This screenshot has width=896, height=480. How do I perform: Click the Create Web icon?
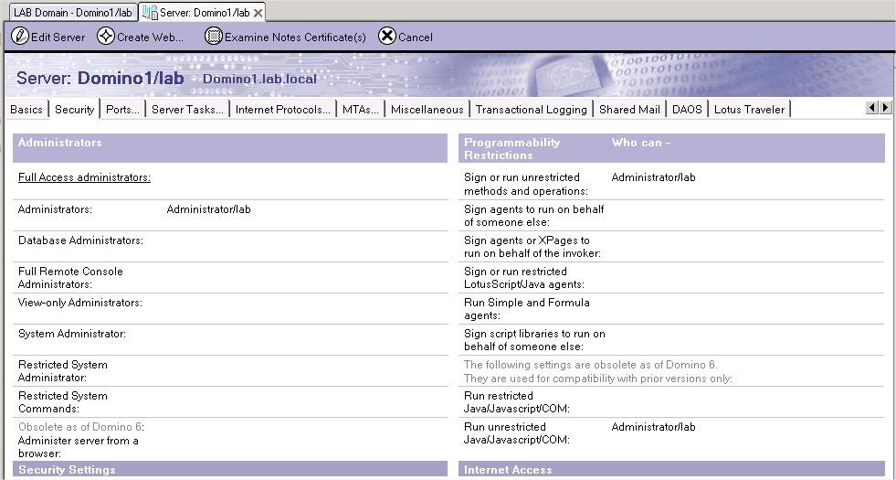pyautogui.click(x=106, y=37)
